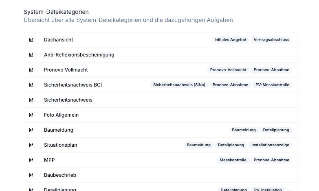Click the Baubeschrieb row icon
This screenshot has width=319, height=191.
[x=31, y=175]
